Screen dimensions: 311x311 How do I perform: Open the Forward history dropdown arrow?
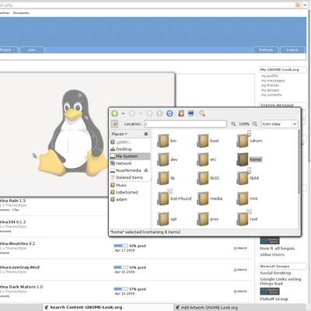pos(141,114)
